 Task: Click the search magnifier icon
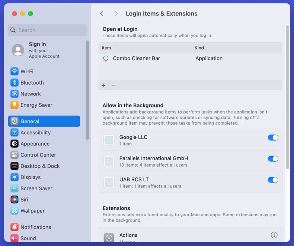point(13,30)
